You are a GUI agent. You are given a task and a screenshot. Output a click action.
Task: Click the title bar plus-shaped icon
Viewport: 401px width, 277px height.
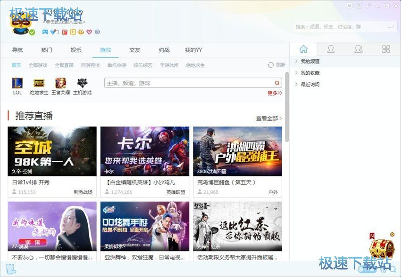point(368,5)
